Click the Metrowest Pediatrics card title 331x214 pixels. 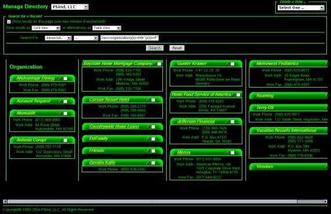[278, 63]
